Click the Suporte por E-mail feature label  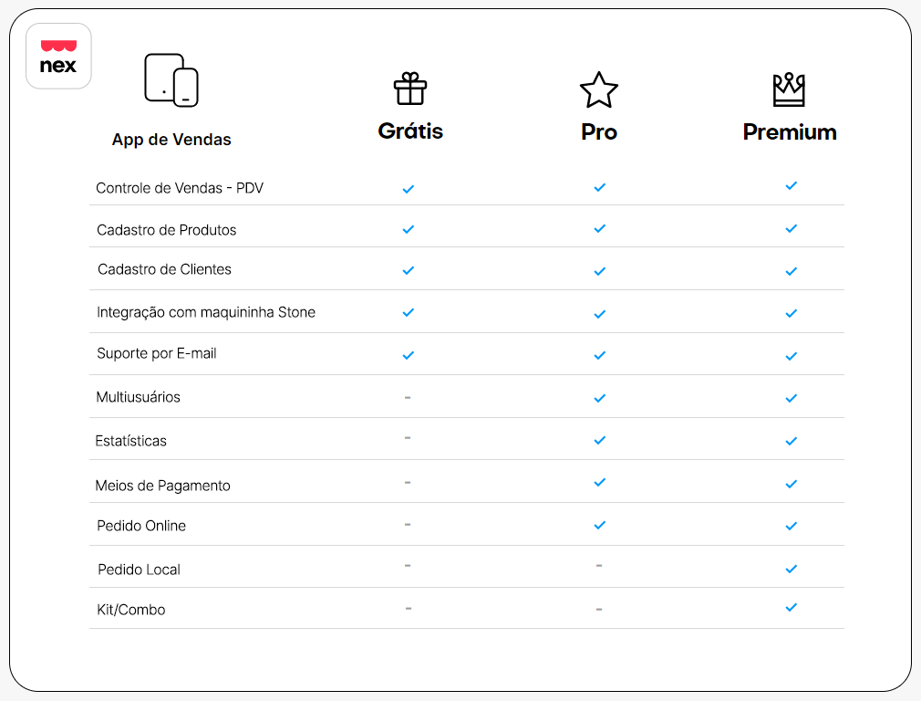(157, 353)
